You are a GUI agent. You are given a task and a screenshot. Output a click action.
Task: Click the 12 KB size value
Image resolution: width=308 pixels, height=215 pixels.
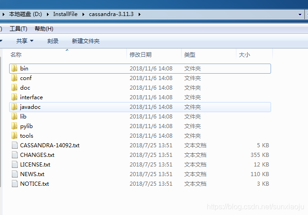coord(261,164)
